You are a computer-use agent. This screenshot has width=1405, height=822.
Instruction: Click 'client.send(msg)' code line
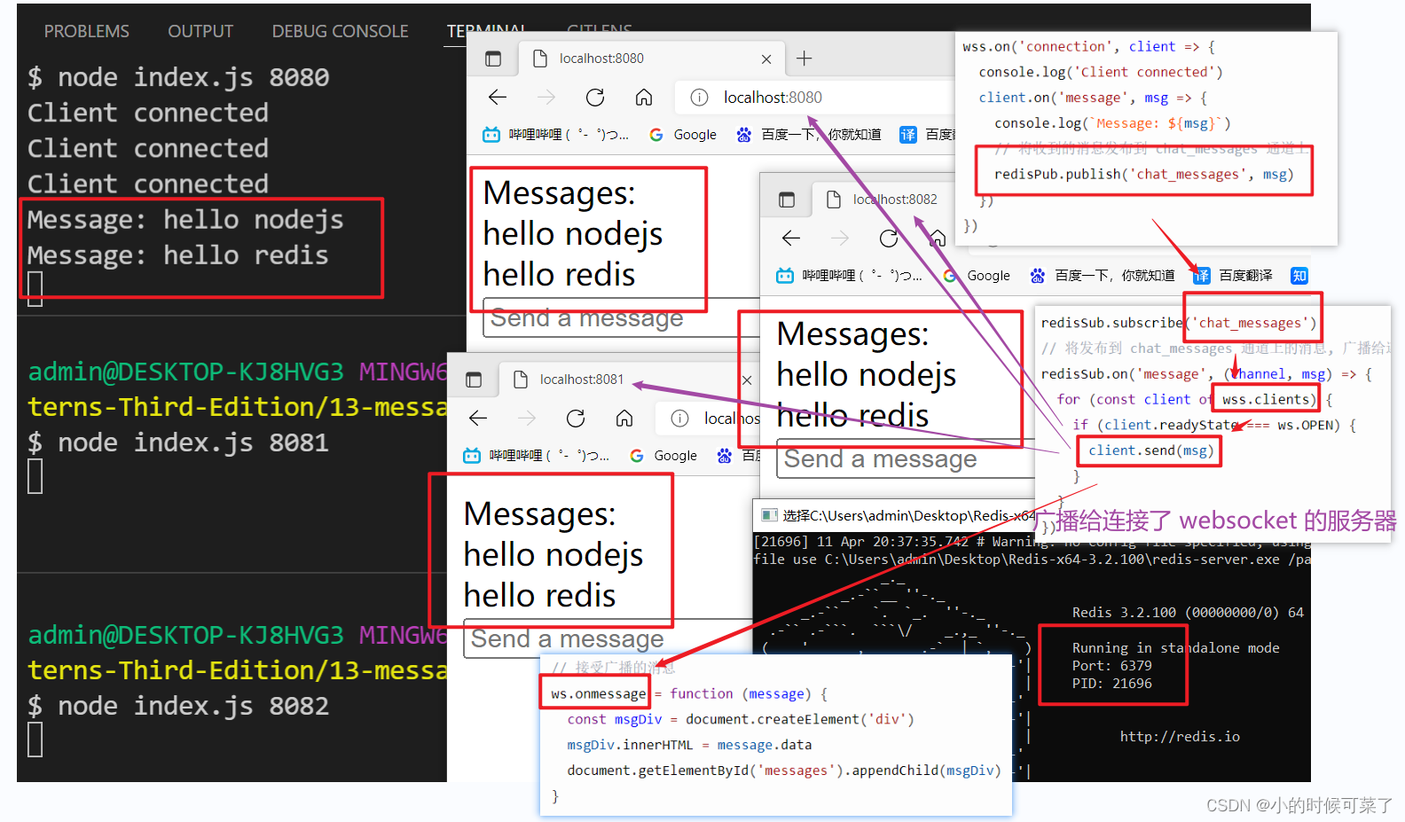coord(1150,450)
